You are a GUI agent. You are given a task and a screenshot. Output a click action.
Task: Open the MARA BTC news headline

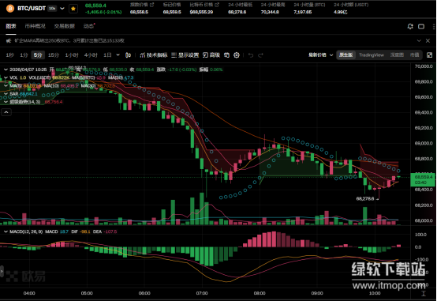coord(69,41)
